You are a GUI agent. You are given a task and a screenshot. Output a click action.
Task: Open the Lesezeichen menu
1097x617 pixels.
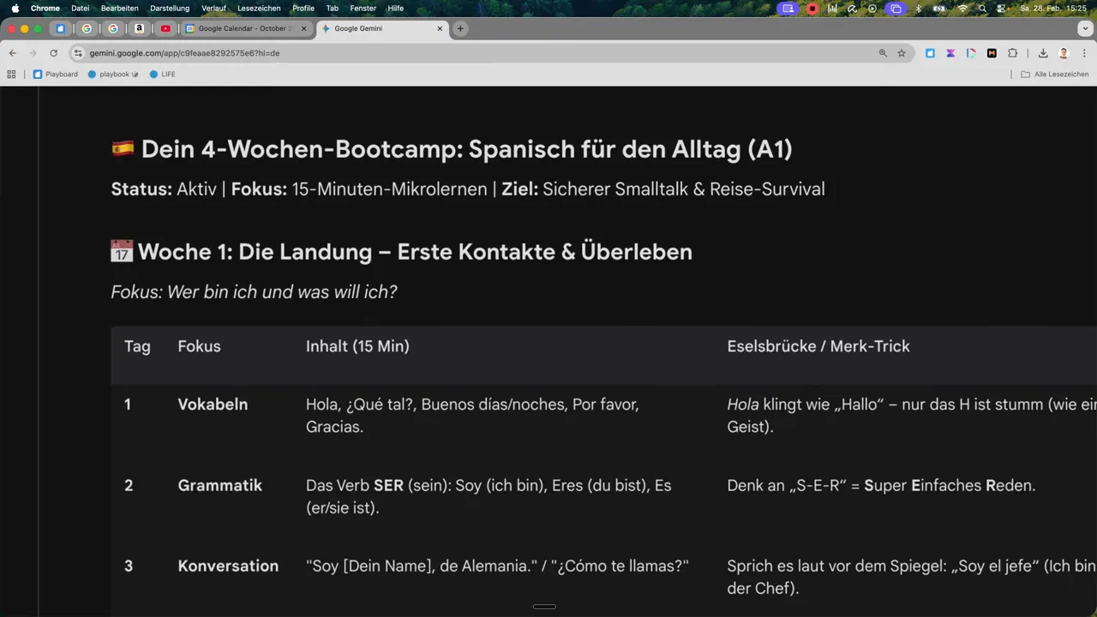(x=259, y=8)
